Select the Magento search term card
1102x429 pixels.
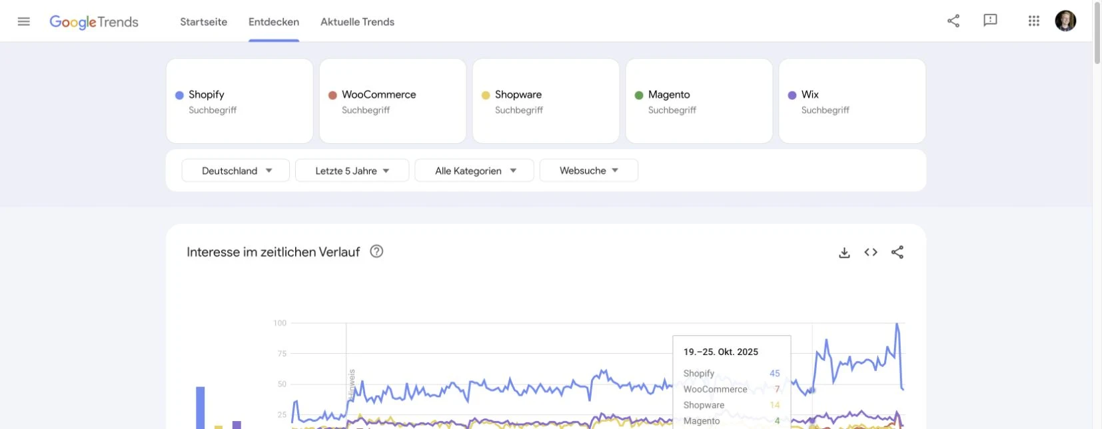tap(699, 101)
